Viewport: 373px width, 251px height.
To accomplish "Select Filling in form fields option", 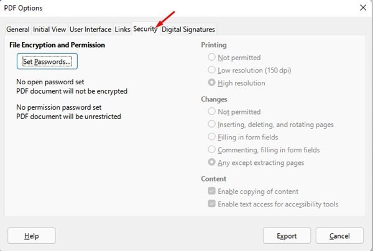I will tap(213, 137).
